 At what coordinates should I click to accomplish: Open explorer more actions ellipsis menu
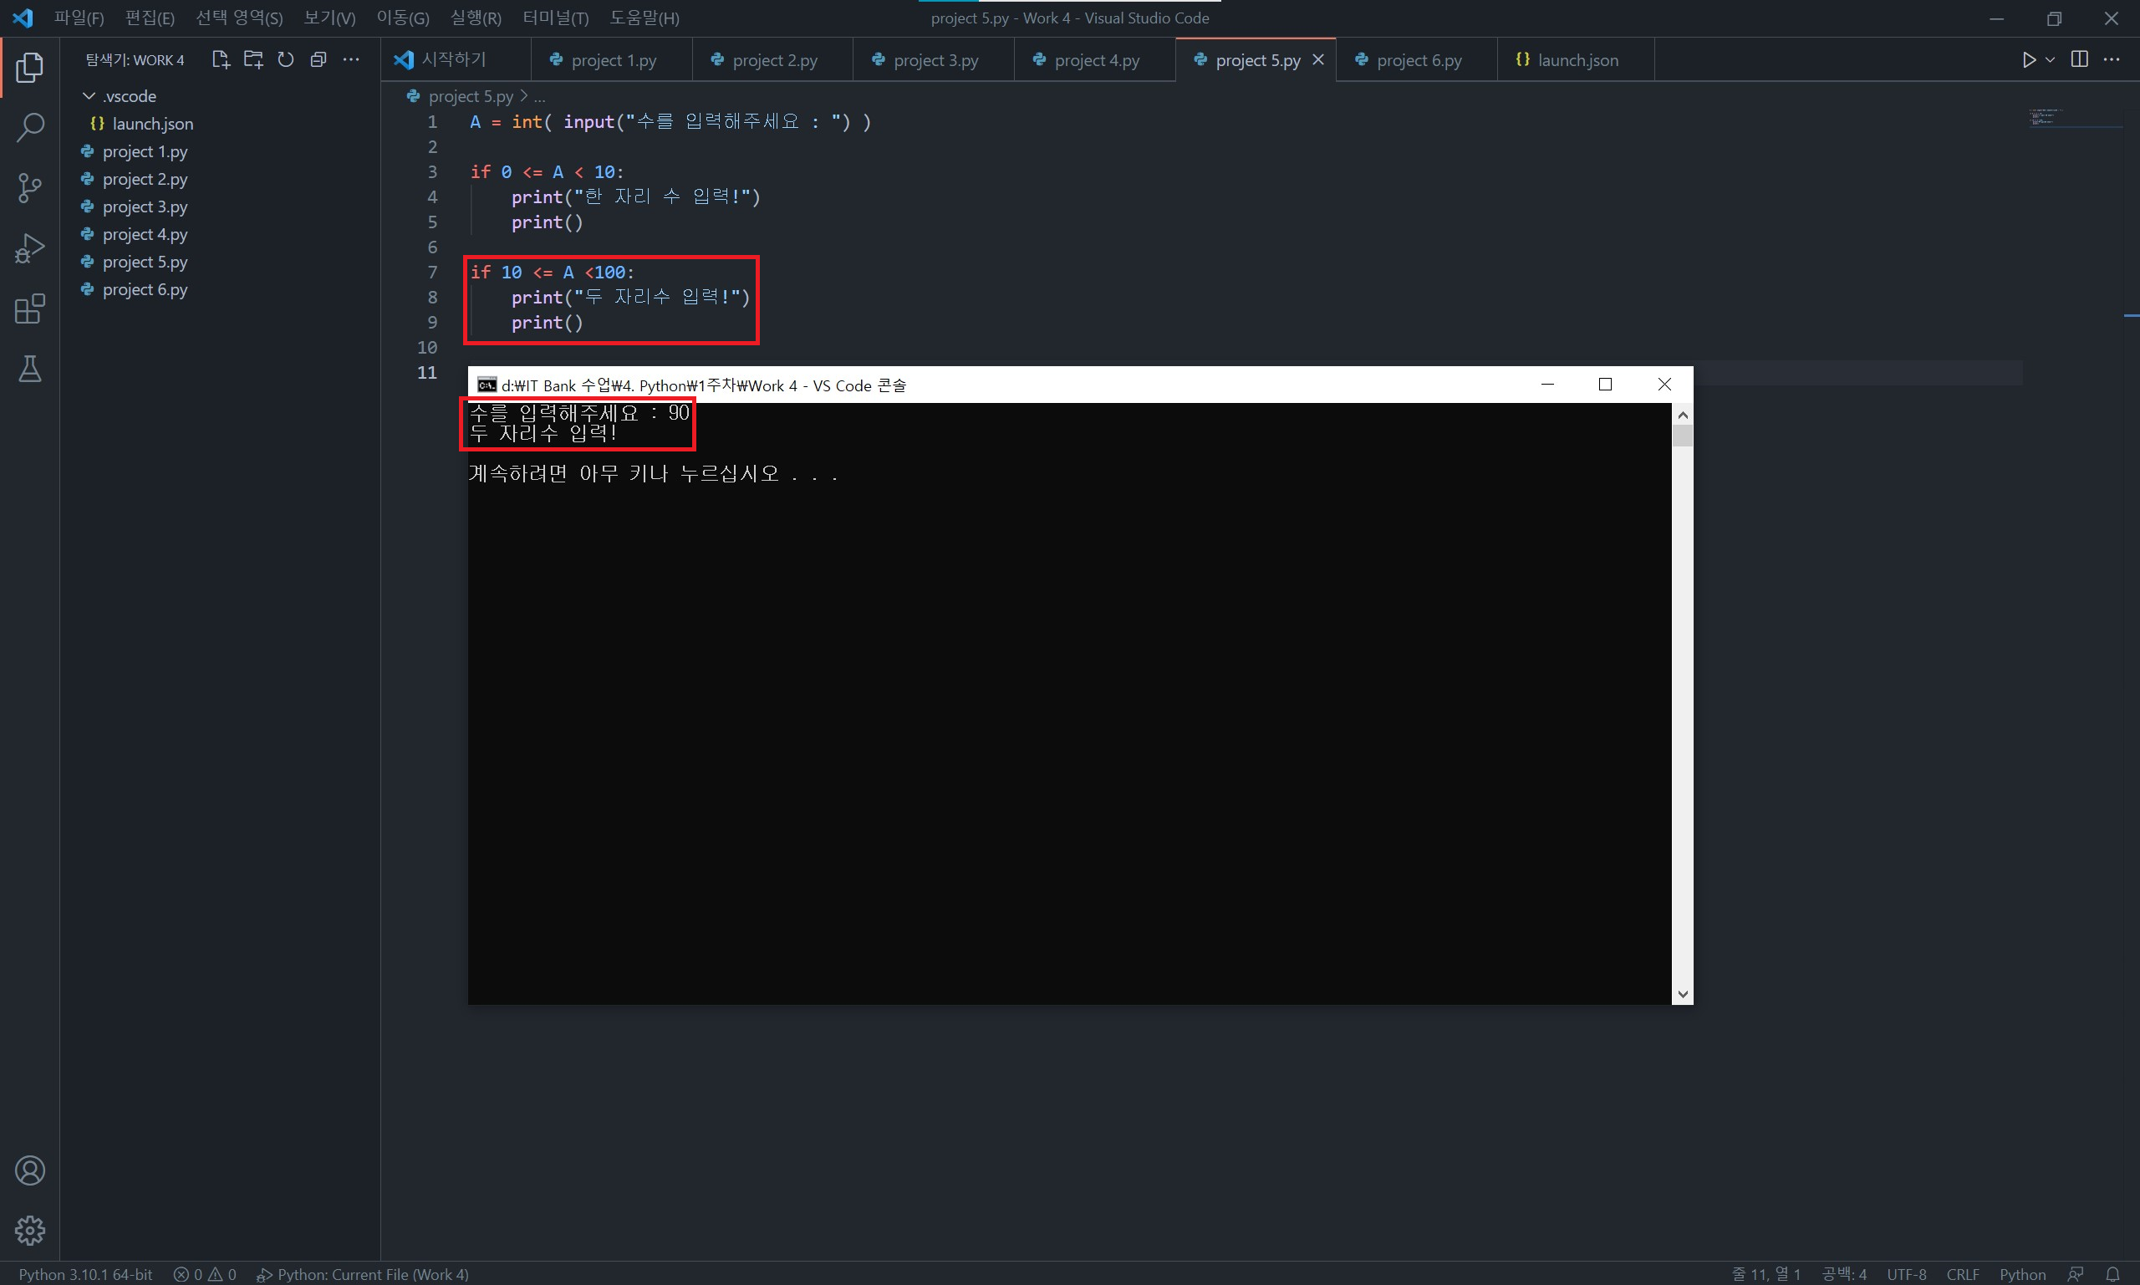350,59
